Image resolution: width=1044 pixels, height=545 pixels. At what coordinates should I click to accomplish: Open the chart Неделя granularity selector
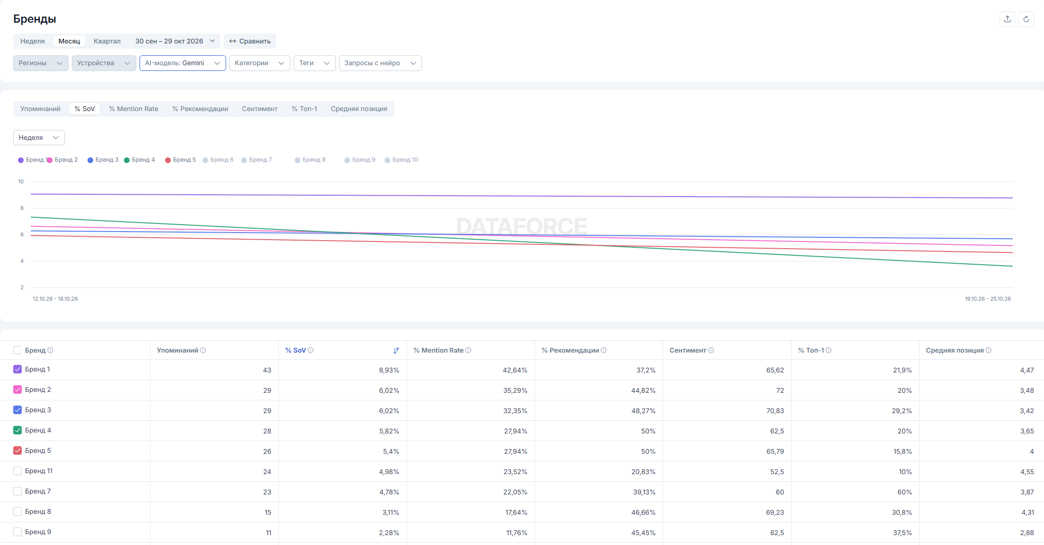[x=39, y=138]
